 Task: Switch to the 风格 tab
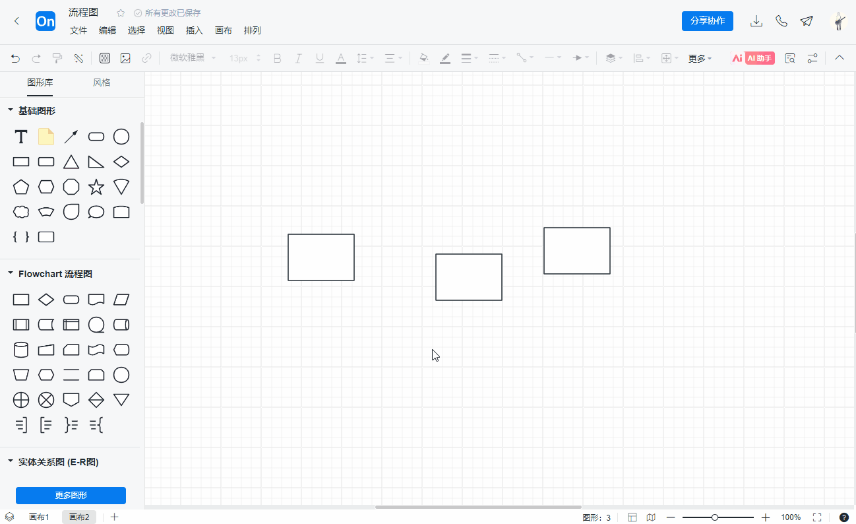[x=102, y=82]
